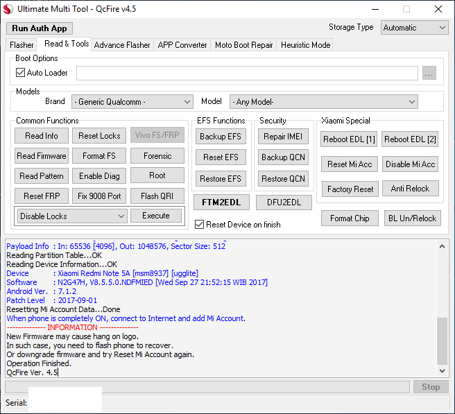455x414 pixels.
Task: Click the Enable Diag button
Action: 99,176
